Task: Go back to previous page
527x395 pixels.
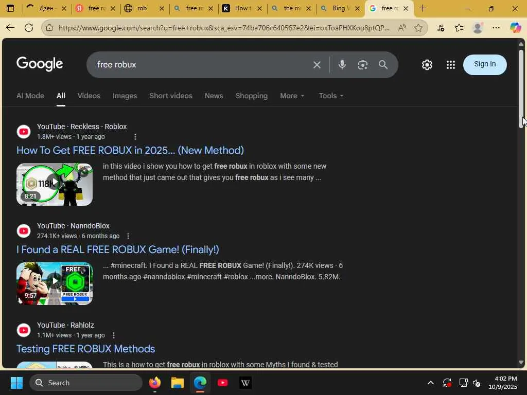Action: pyautogui.click(x=10, y=28)
